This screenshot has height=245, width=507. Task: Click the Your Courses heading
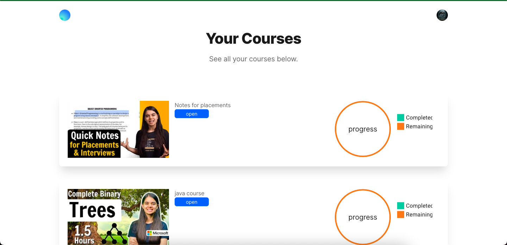click(254, 38)
